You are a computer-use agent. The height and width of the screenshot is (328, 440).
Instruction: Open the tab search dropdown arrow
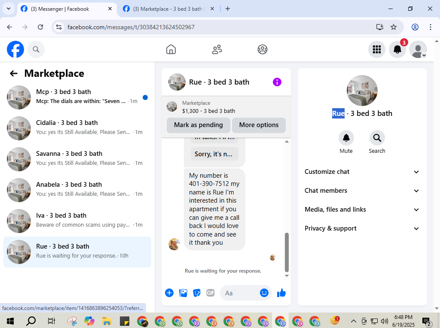(x=9, y=9)
